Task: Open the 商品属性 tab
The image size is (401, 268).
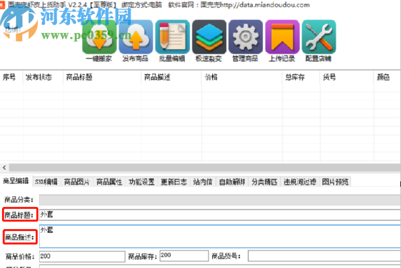Action: (109, 182)
